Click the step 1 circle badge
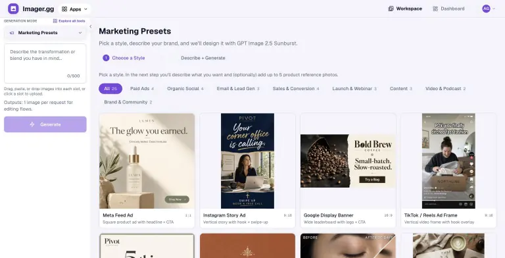 tap(106, 58)
